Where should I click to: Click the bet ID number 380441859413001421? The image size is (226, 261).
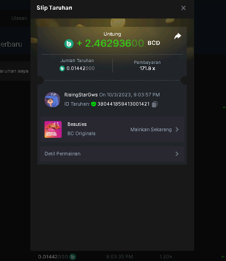(x=123, y=104)
